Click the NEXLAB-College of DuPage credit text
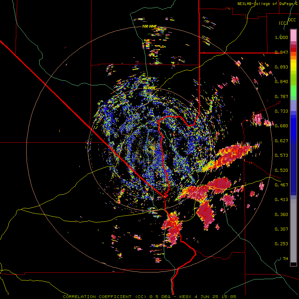 coord(267,4)
